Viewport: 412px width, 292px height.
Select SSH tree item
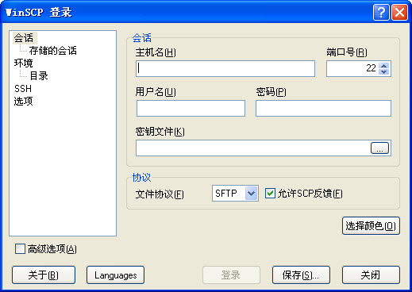pyautogui.click(x=23, y=88)
